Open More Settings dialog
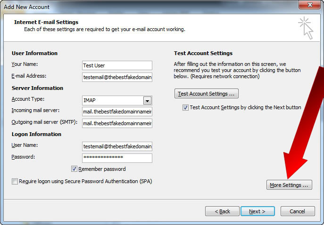 click(x=289, y=185)
